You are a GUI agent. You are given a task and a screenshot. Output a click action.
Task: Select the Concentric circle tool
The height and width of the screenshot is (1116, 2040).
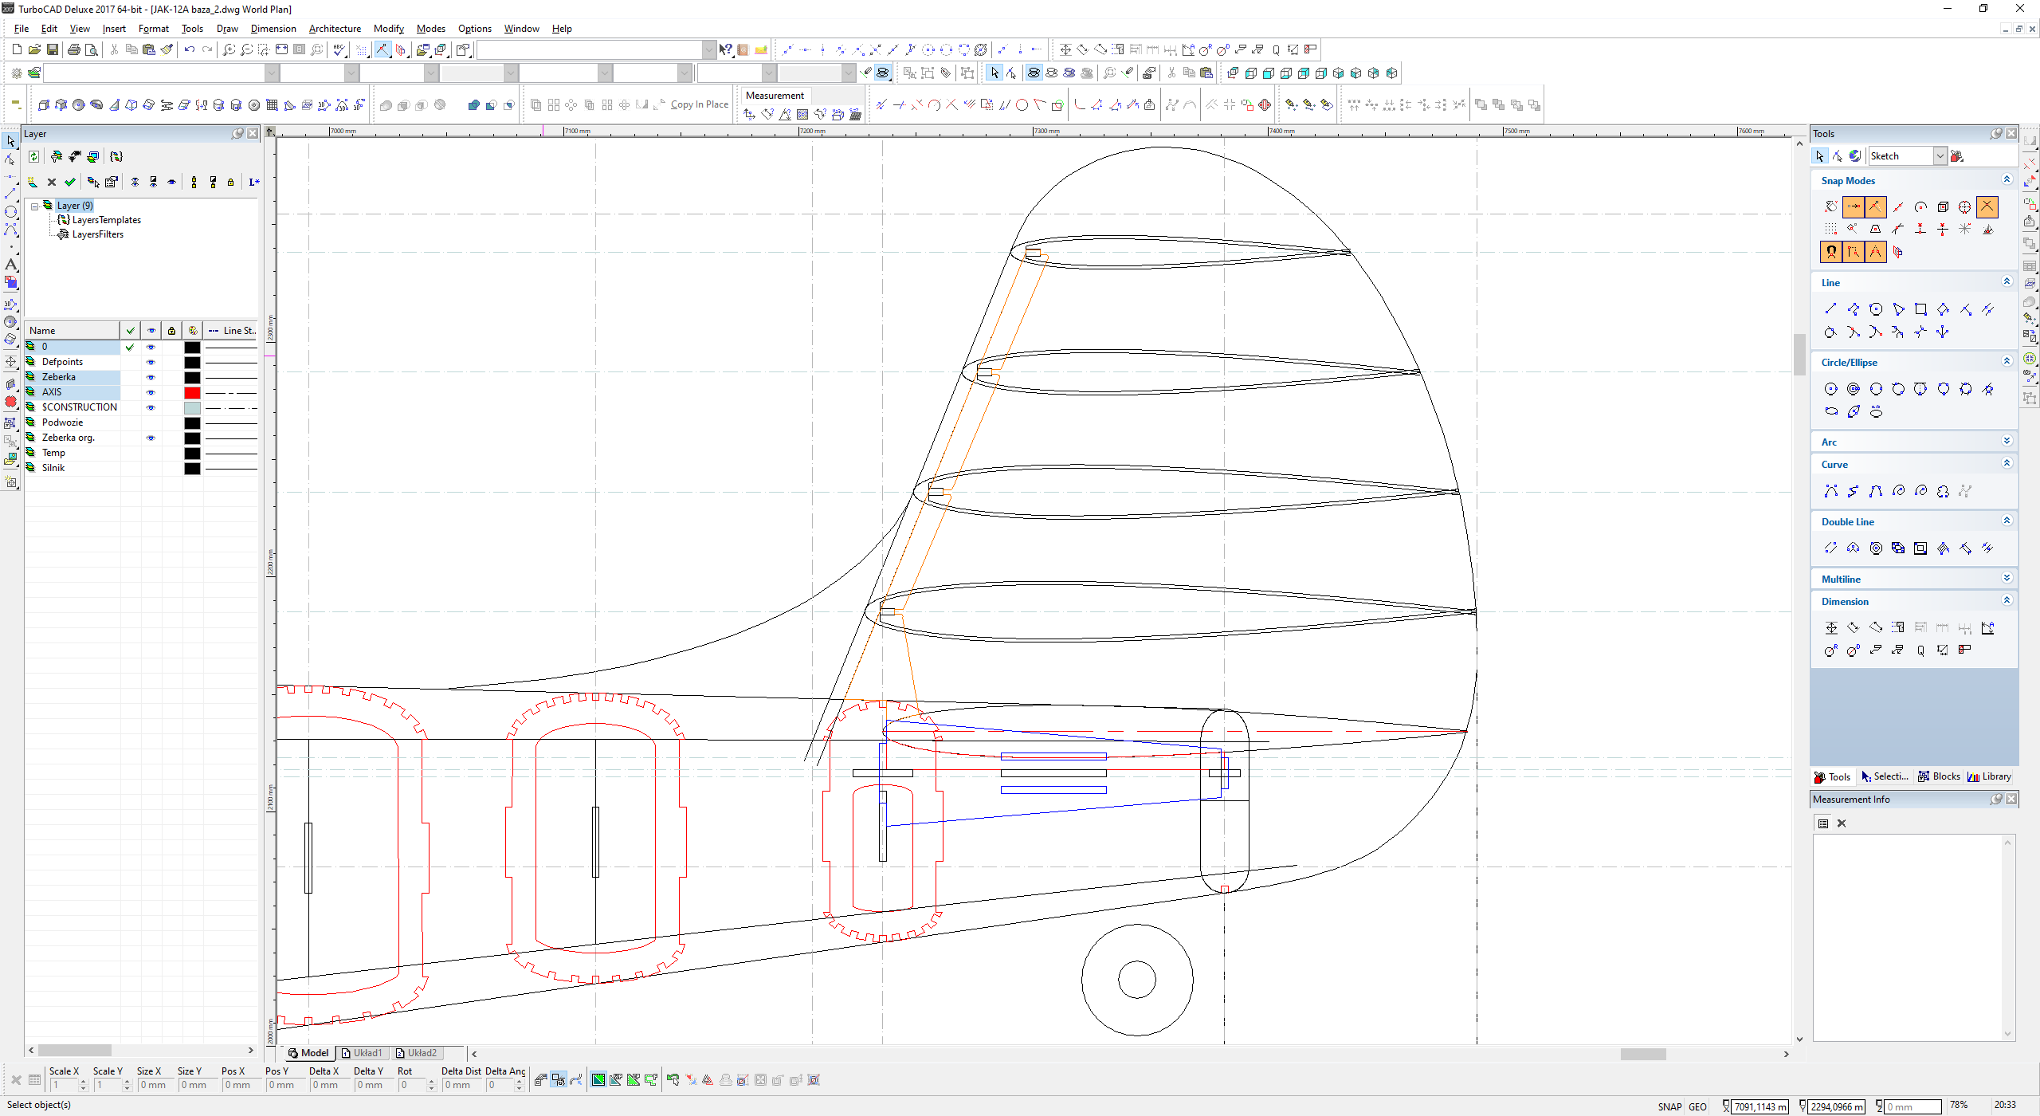click(1854, 389)
